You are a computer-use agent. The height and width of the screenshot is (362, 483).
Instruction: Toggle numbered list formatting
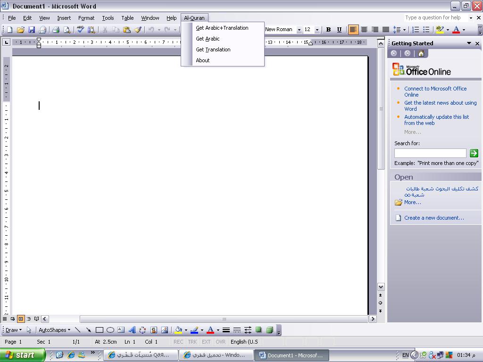pos(416,30)
